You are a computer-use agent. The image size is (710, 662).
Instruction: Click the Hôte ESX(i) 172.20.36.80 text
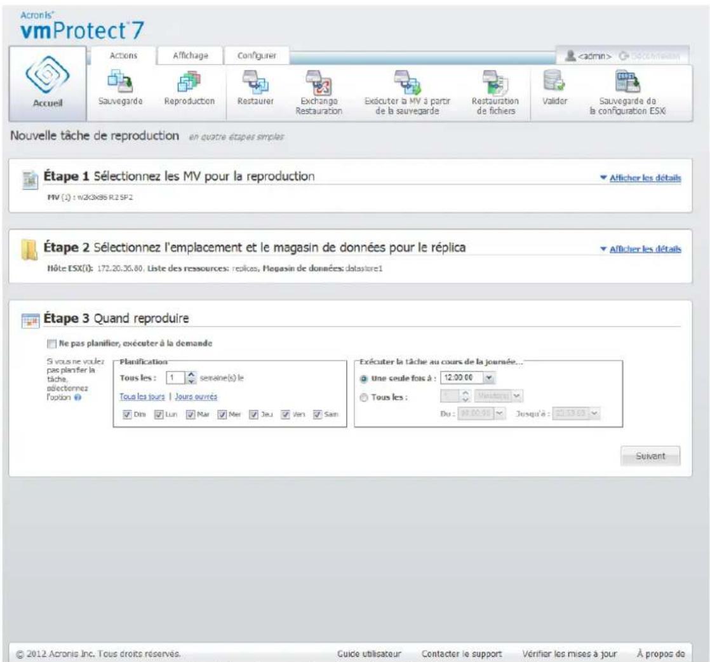(96, 268)
